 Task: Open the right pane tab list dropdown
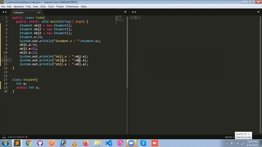click(258, 12)
